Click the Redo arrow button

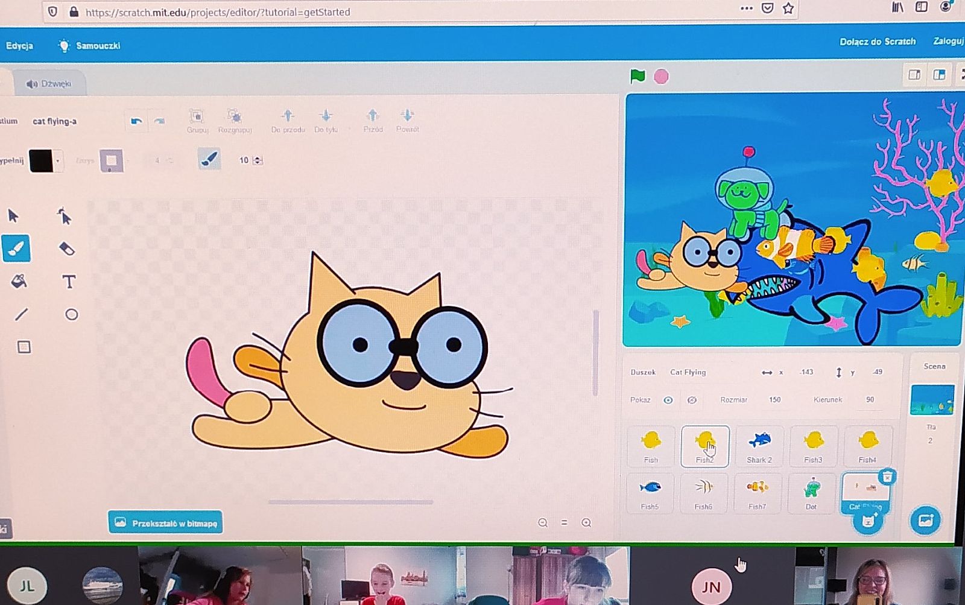pyautogui.click(x=159, y=121)
